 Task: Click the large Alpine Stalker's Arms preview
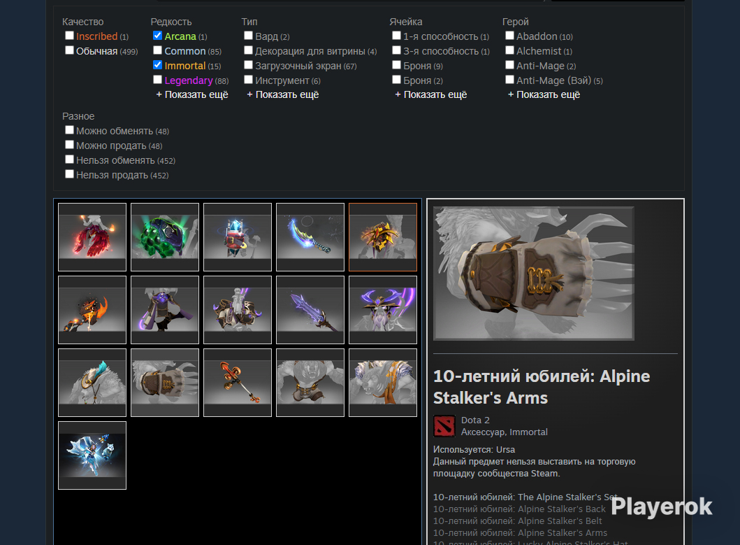point(534,274)
